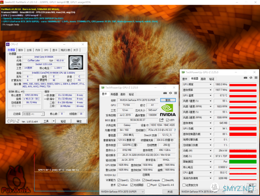Switch to 测试分数 tab in CPU-Z
This screenshot has height=196, width=260.
[65, 50]
